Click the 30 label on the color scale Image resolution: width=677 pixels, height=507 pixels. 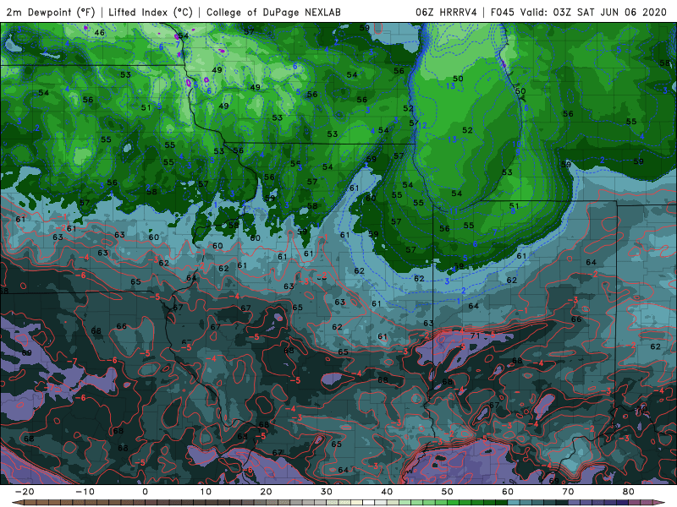click(x=327, y=492)
